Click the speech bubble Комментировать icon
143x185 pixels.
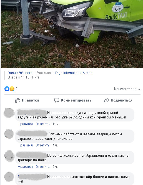pos(57,100)
